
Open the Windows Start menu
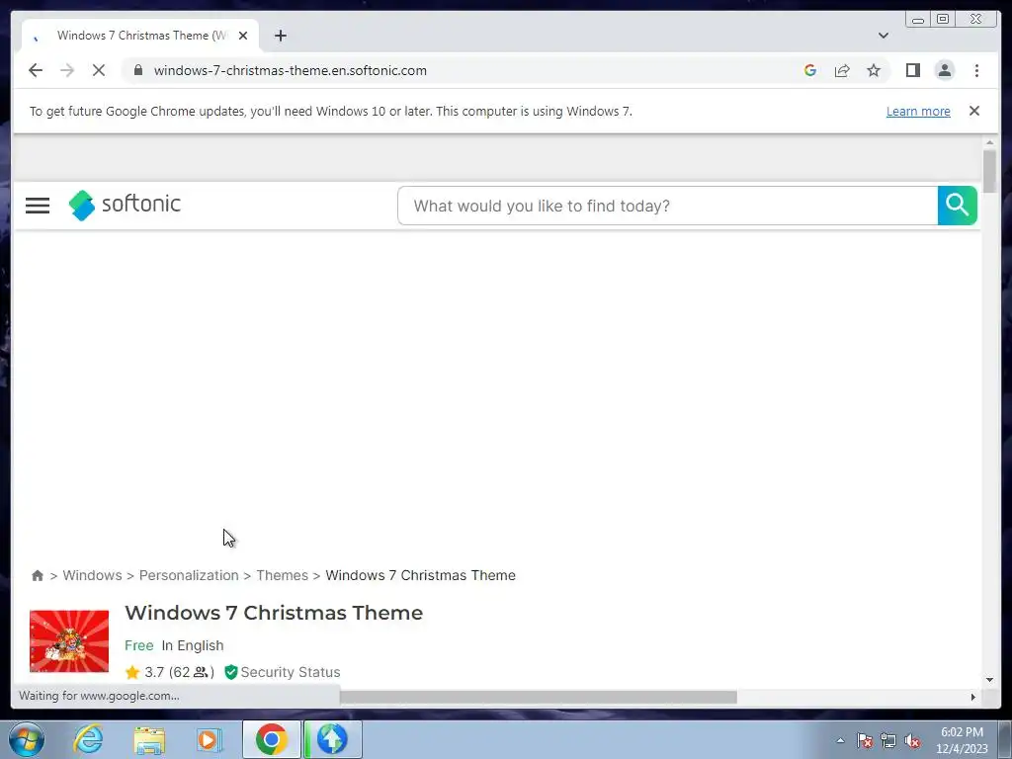pyautogui.click(x=27, y=739)
